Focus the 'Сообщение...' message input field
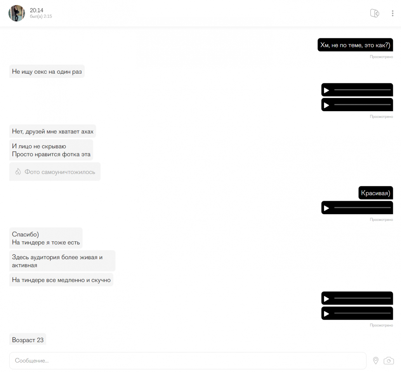Image resolution: width=401 pixels, height=372 pixels. (x=188, y=360)
